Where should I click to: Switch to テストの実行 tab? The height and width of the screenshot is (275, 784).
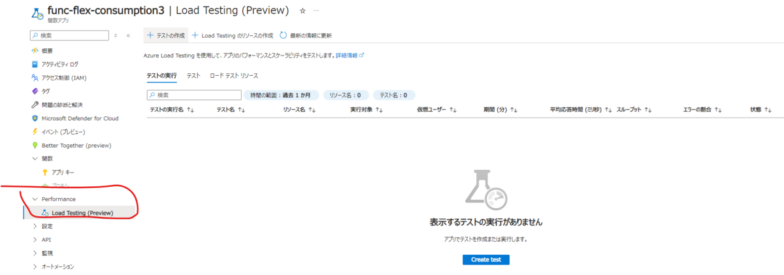(x=162, y=76)
